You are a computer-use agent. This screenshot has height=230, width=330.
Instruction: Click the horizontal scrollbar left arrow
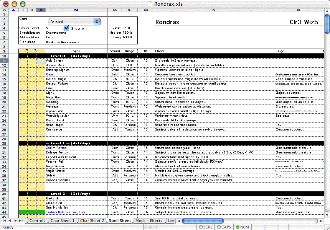[x=179, y=221]
